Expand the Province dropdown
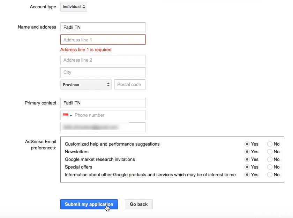The image size is (293, 218). pyautogui.click(x=86, y=85)
